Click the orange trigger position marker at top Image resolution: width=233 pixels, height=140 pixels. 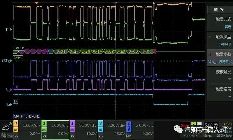point(36,3)
